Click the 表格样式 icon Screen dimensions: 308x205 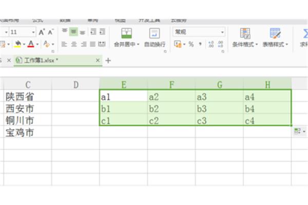[x=275, y=33]
